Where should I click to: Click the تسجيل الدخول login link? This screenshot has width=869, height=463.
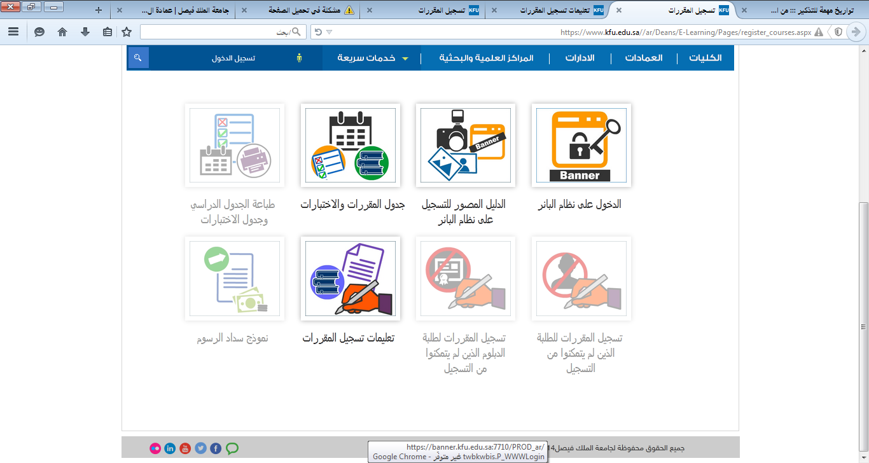click(233, 58)
